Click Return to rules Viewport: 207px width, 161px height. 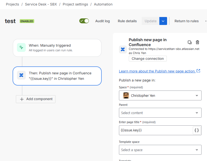(x=186, y=21)
